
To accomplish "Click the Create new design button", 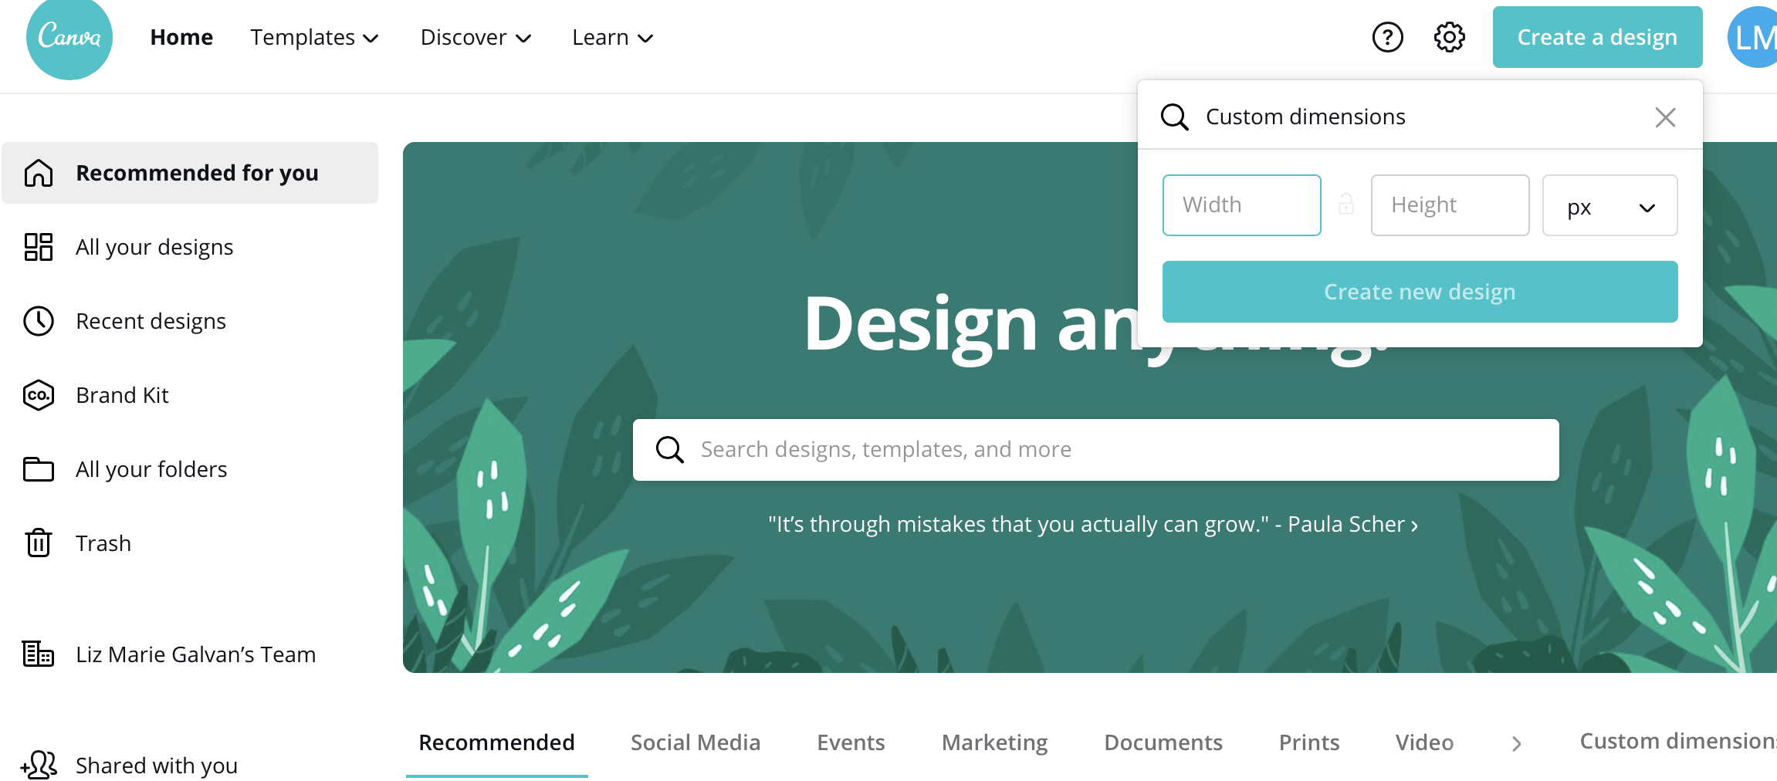I will 1420,292.
